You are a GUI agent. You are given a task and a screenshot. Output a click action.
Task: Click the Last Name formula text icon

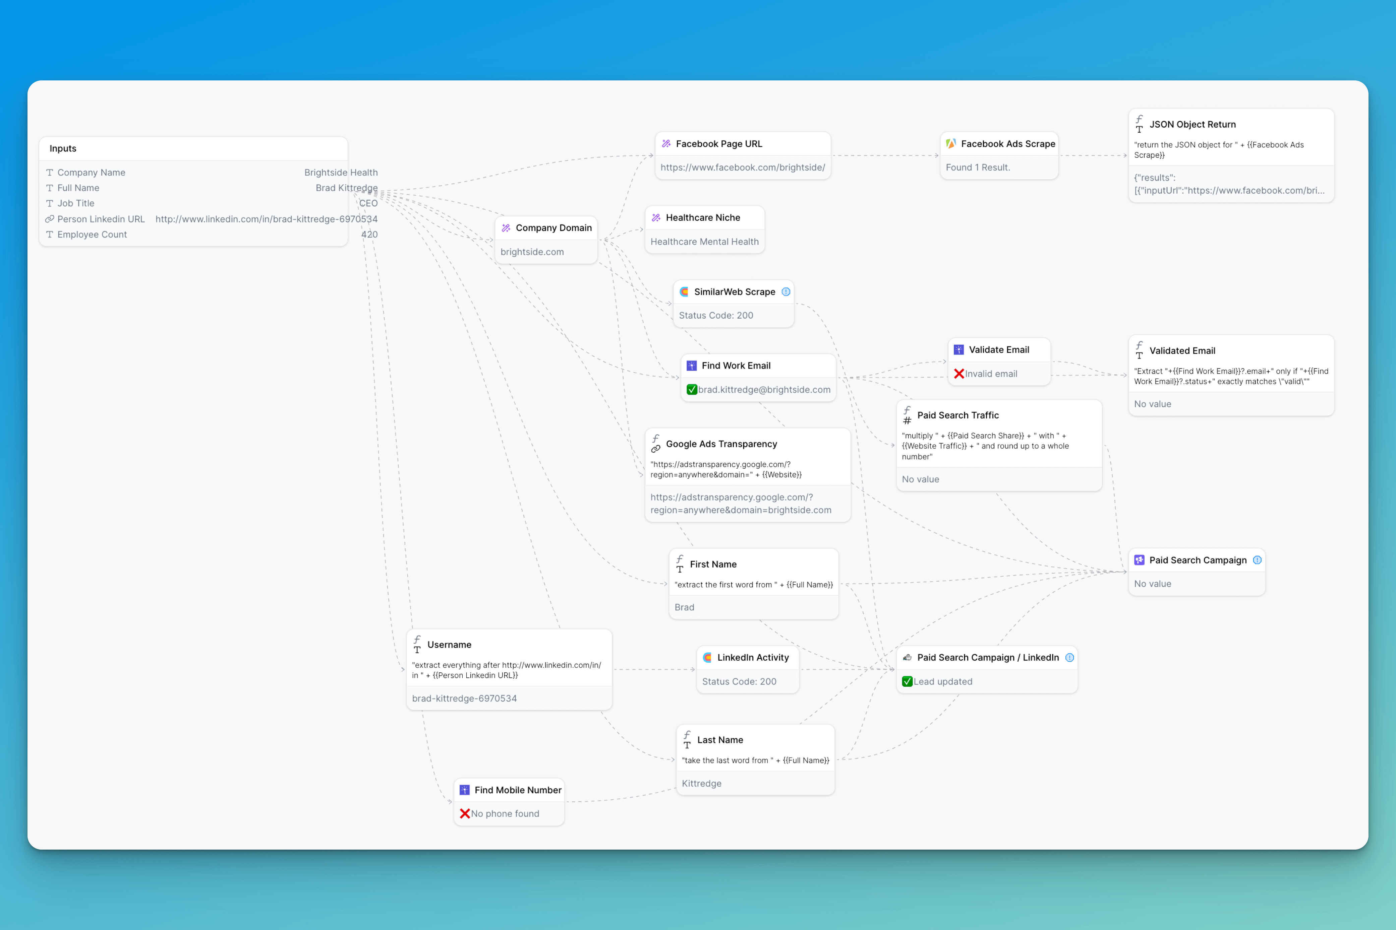(687, 740)
